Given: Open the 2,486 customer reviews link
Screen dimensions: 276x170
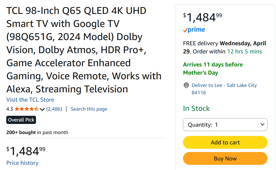Looking at the screenshot, I should tap(54, 109).
